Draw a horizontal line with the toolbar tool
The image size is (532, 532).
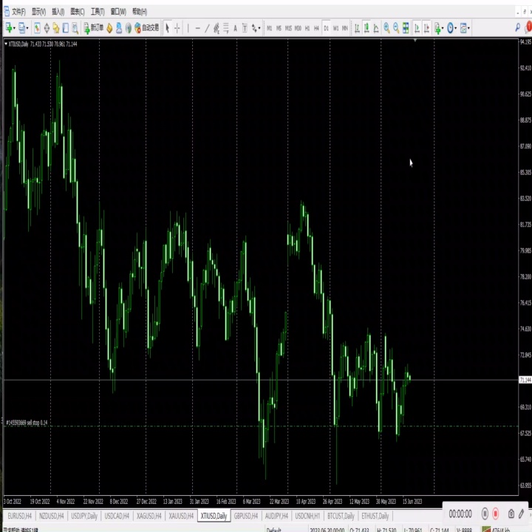197,28
